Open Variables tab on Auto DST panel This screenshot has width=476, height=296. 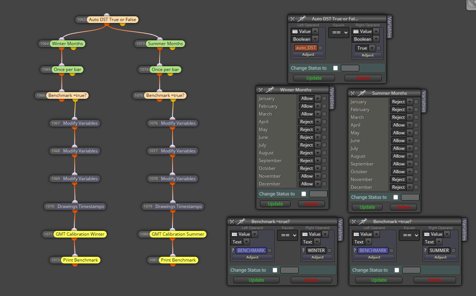(x=389, y=27)
